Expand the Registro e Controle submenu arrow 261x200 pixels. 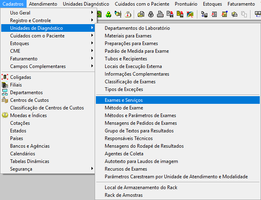coord(92,20)
